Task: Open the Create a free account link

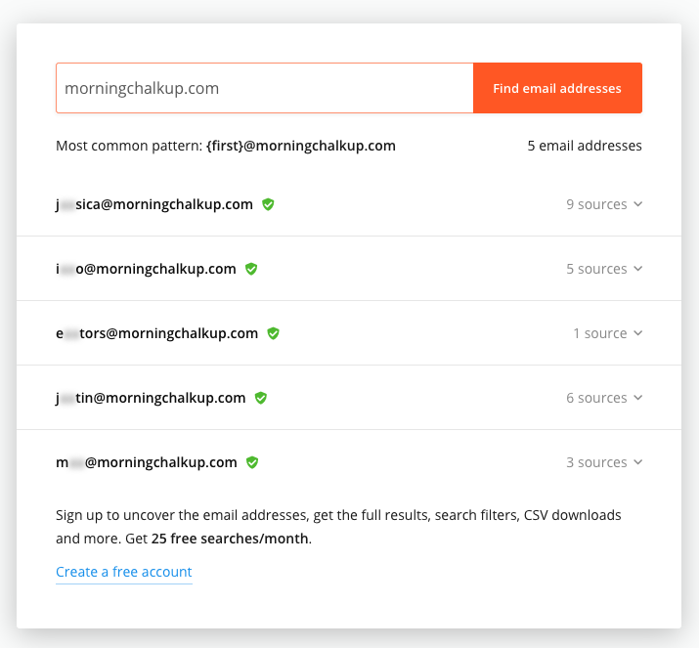Action: tap(124, 572)
